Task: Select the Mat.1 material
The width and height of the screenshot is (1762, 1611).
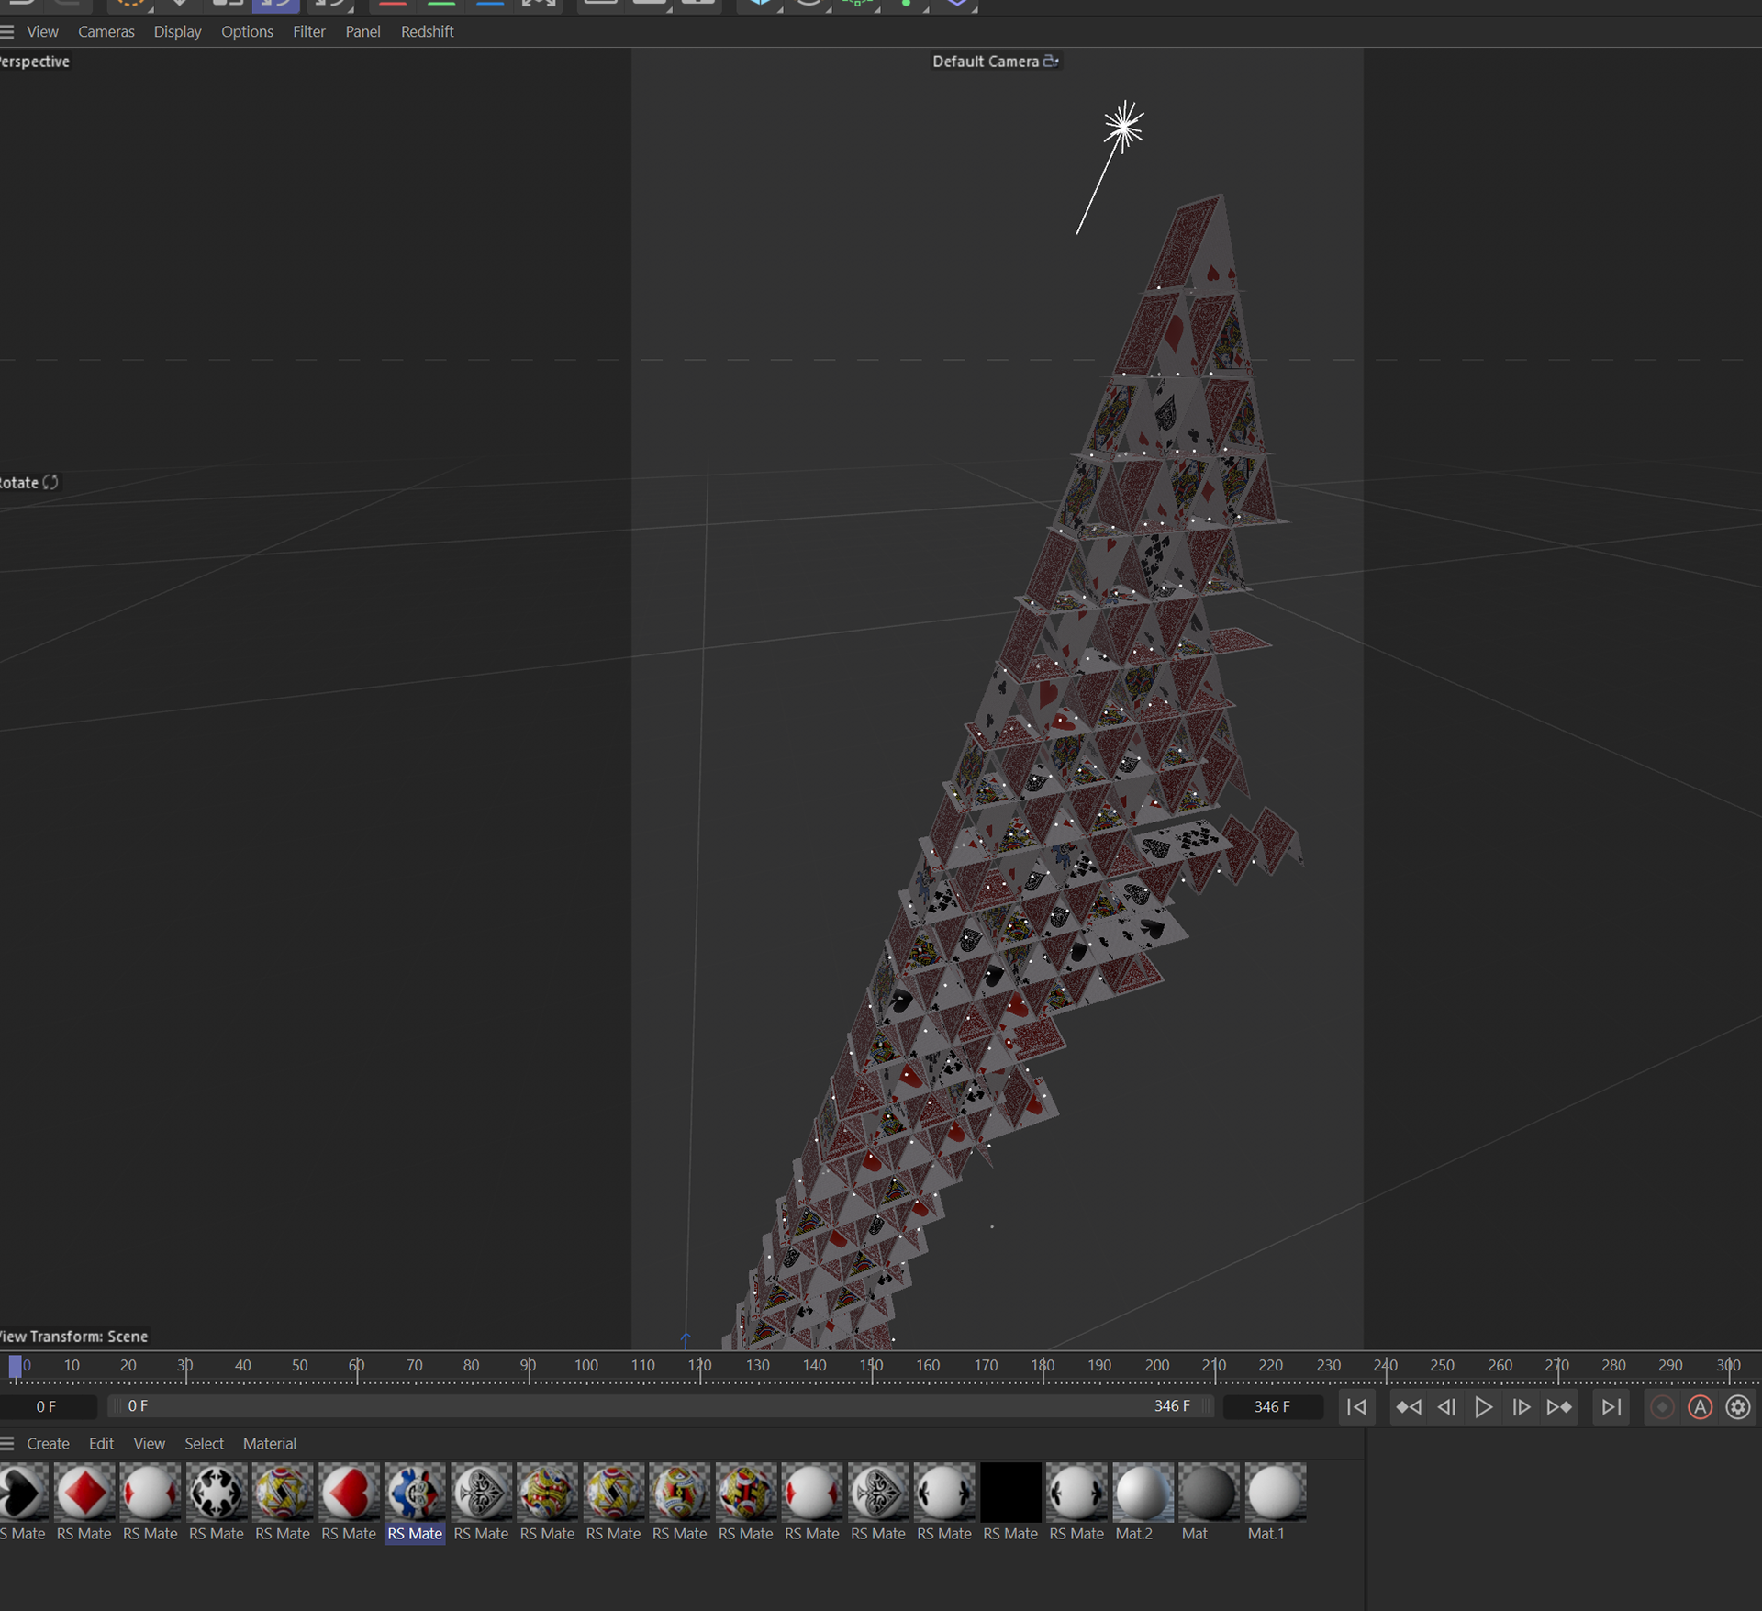Action: point(1275,1494)
